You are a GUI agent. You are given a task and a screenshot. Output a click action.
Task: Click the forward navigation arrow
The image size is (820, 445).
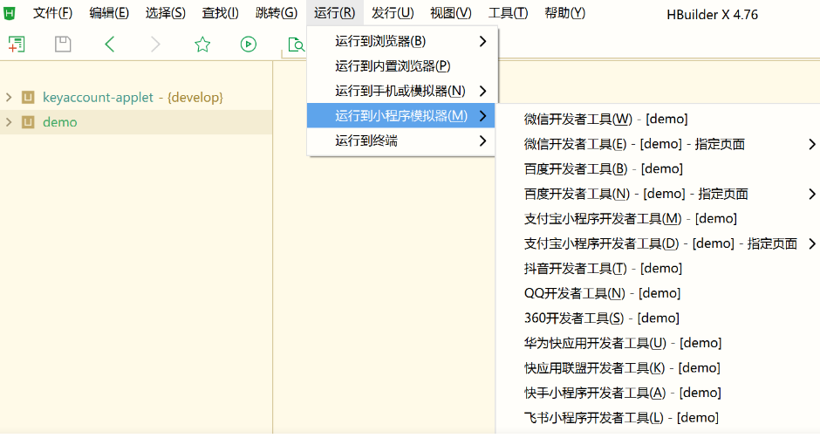point(156,44)
